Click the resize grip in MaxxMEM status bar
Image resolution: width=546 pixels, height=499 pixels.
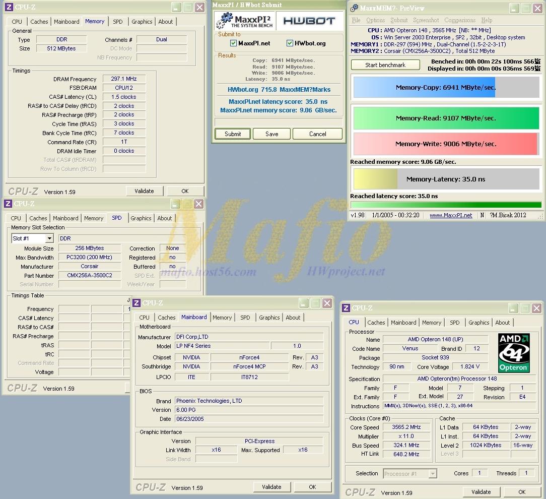point(540,217)
